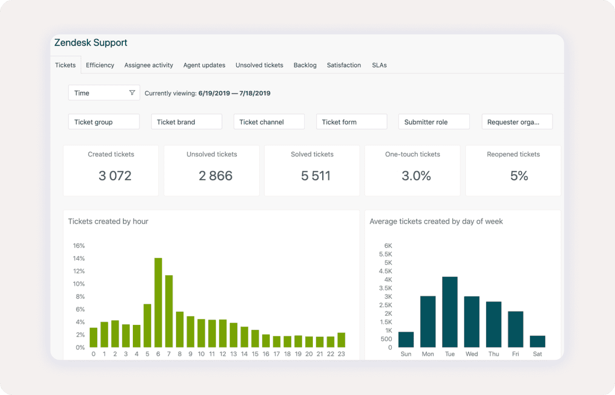The image size is (615, 395).
Task: Open the Assignee activity tab
Action: 149,65
